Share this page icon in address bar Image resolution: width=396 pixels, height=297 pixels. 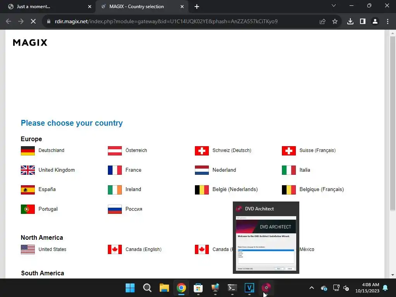(x=323, y=22)
